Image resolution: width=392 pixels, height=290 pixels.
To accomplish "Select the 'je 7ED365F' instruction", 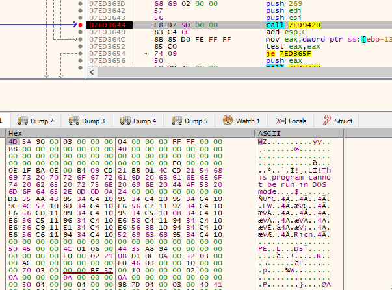I will [289, 54].
